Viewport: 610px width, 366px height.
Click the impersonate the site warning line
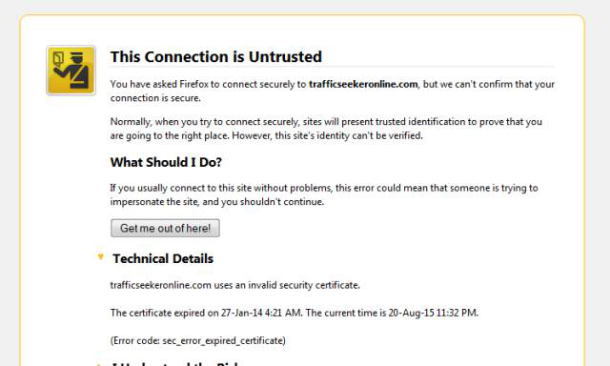click(x=217, y=202)
